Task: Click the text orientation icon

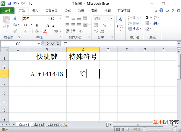Action: [81, 31]
